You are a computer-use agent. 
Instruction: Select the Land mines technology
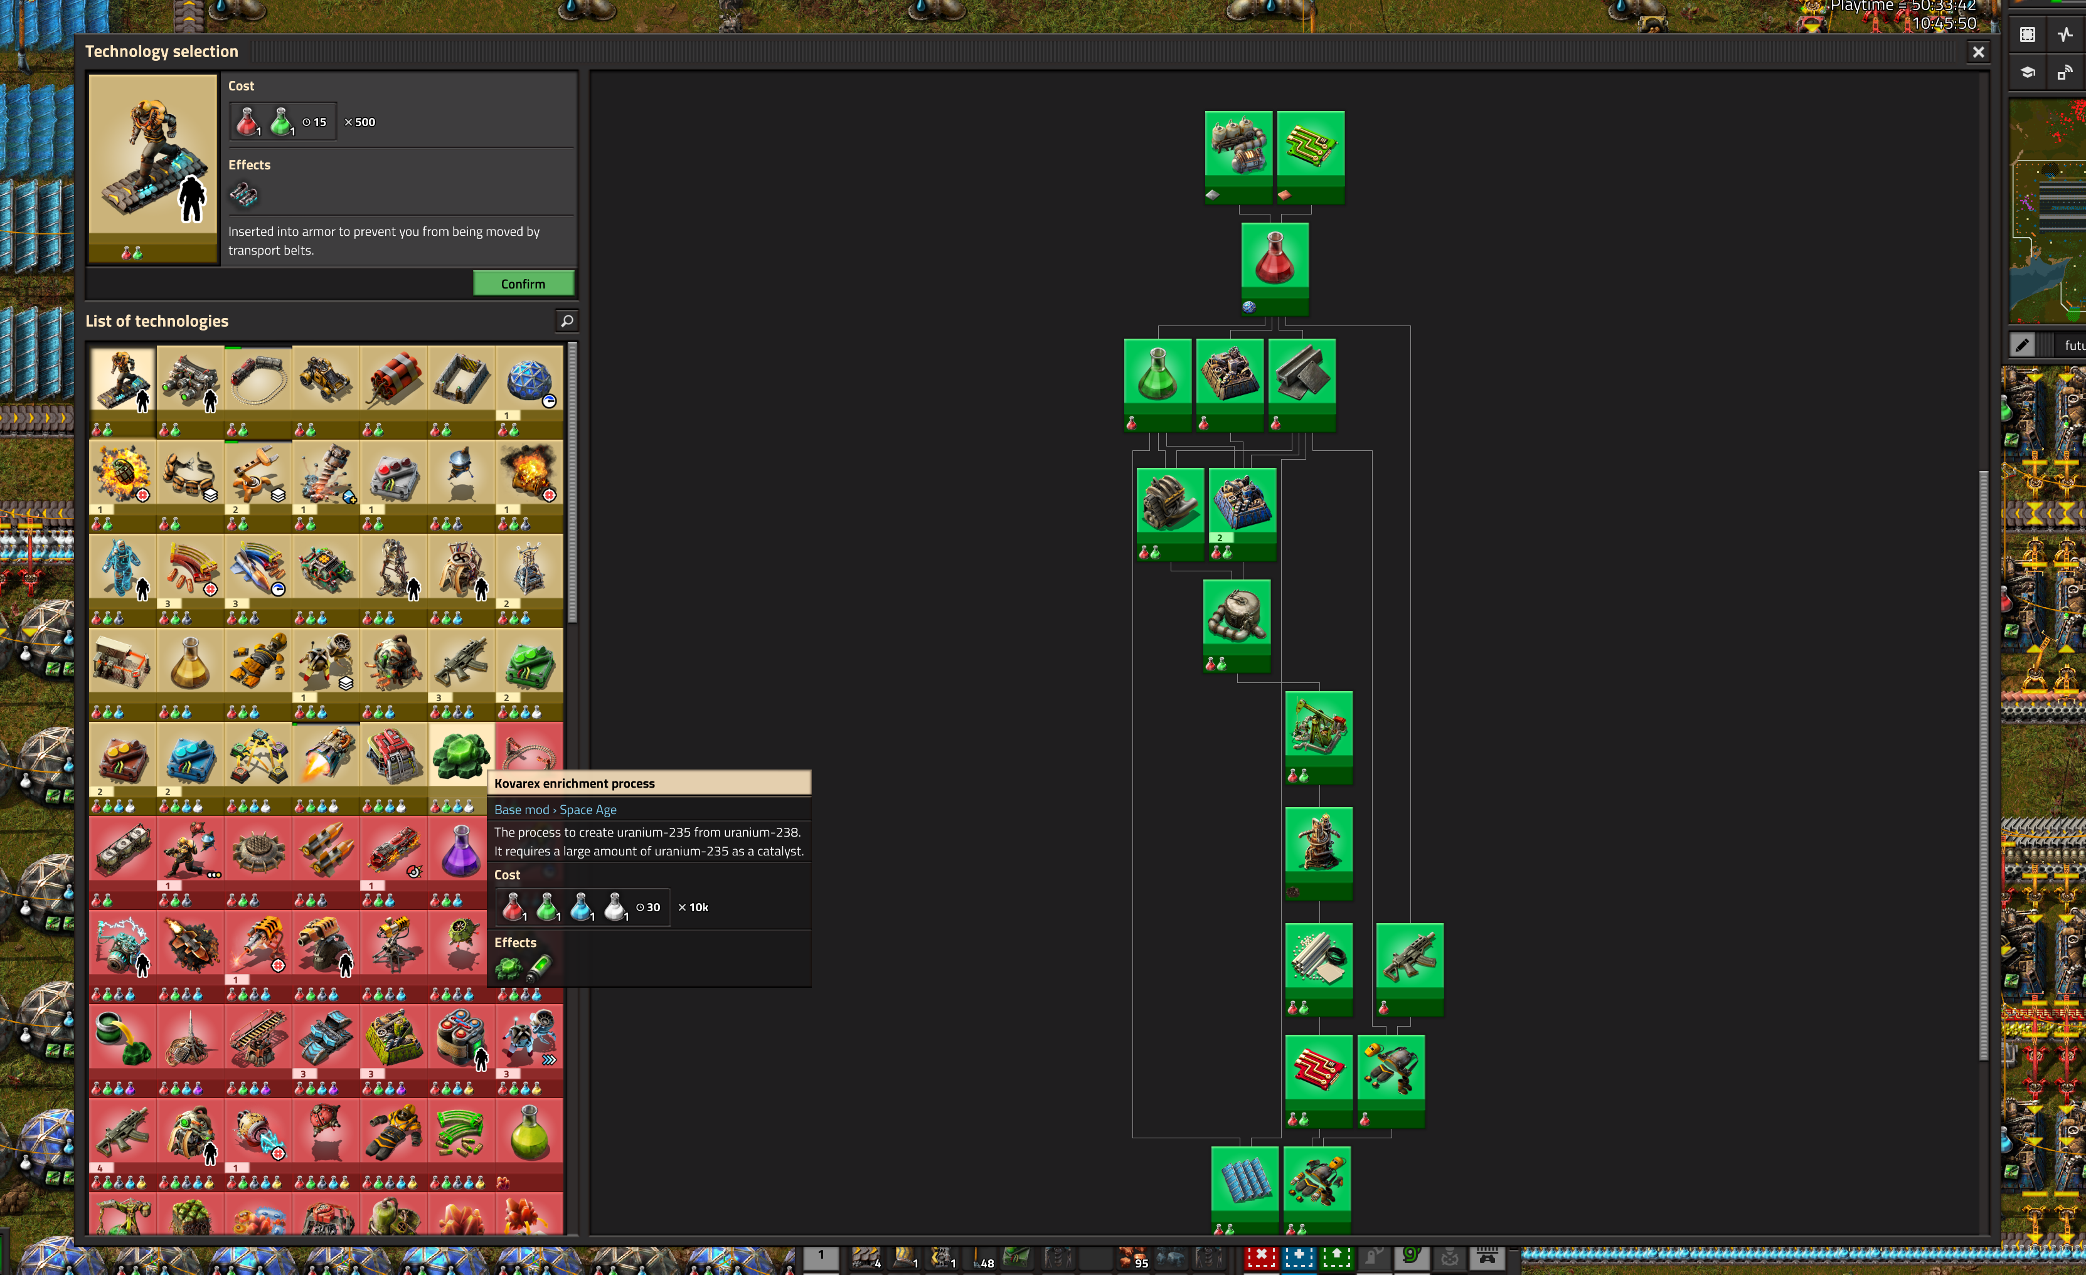[258, 862]
